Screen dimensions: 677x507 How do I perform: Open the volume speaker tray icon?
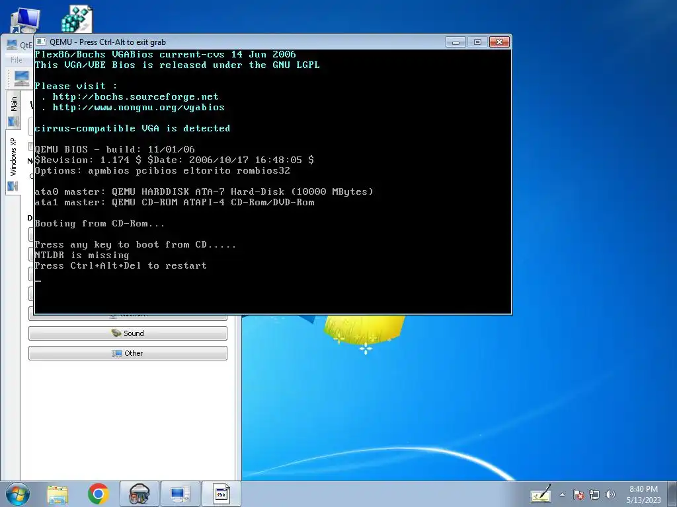pos(610,494)
